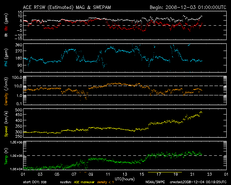
Task: Click the hour '23' label on the time axis
Action: pyautogui.click(x=209, y=175)
